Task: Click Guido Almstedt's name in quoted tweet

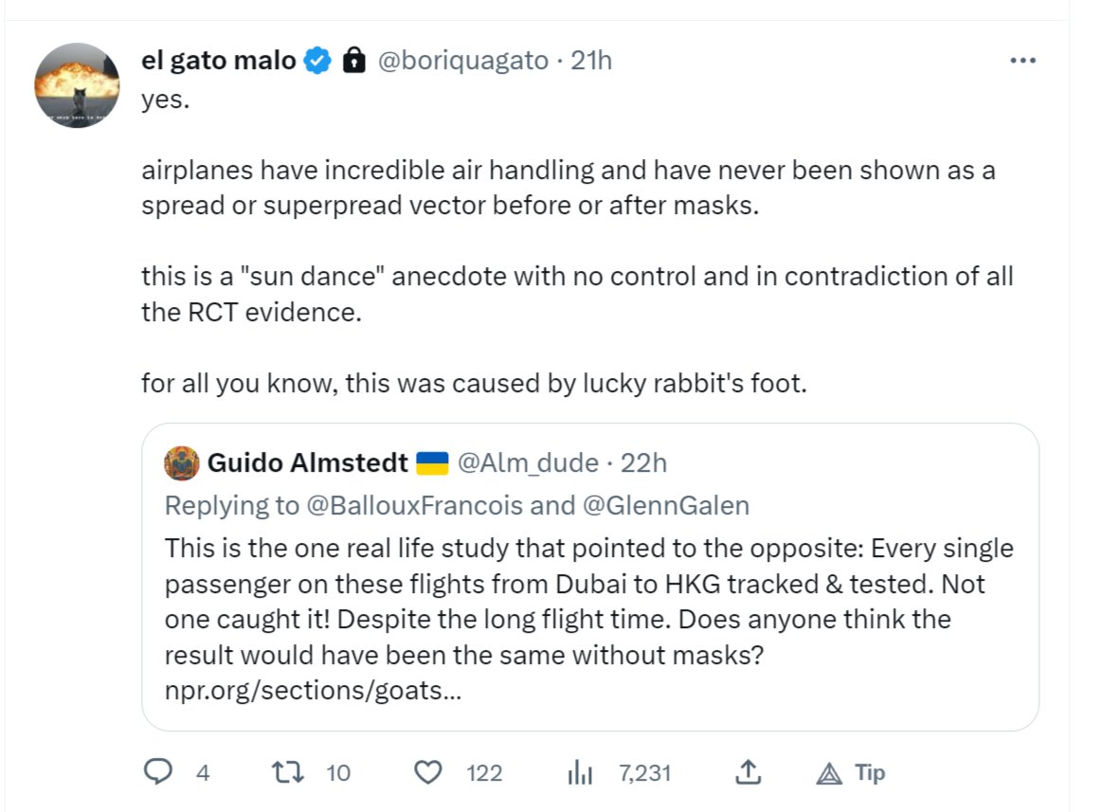Action: (307, 463)
